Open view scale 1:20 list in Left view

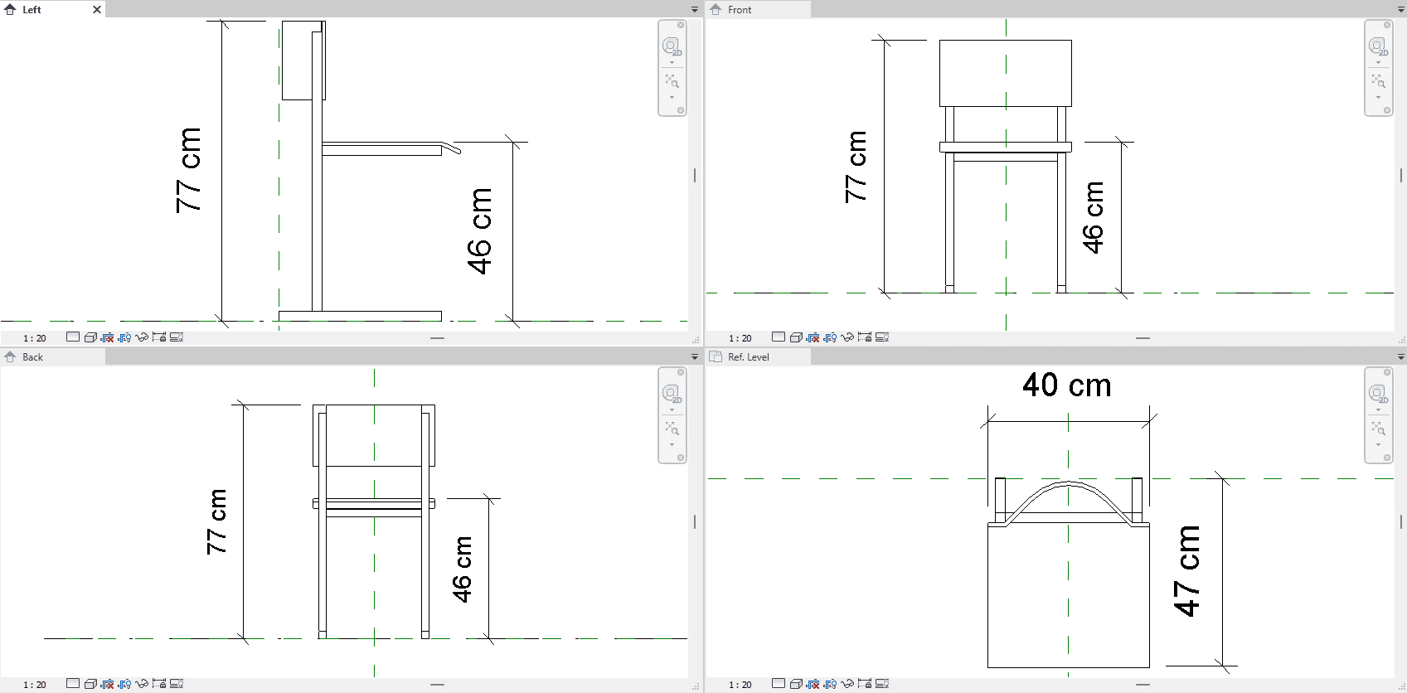(35, 338)
